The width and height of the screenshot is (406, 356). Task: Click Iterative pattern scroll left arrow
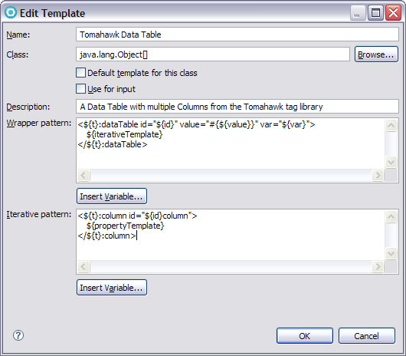click(83, 266)
